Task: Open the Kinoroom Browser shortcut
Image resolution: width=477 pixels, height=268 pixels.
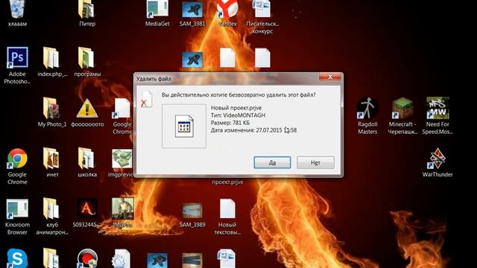Action: pyautogui.click(x=17, y=217)
